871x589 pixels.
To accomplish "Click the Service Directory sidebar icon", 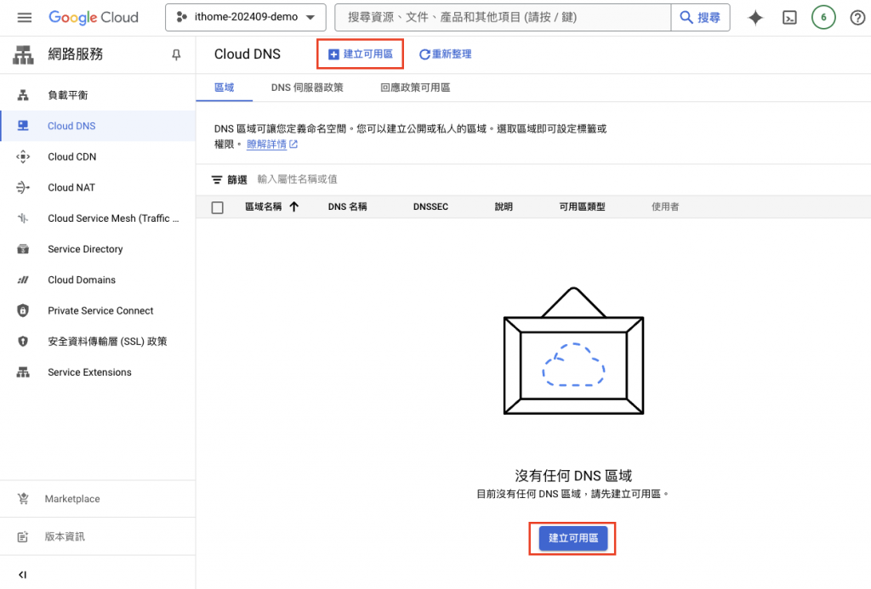I will coord(23,249).
